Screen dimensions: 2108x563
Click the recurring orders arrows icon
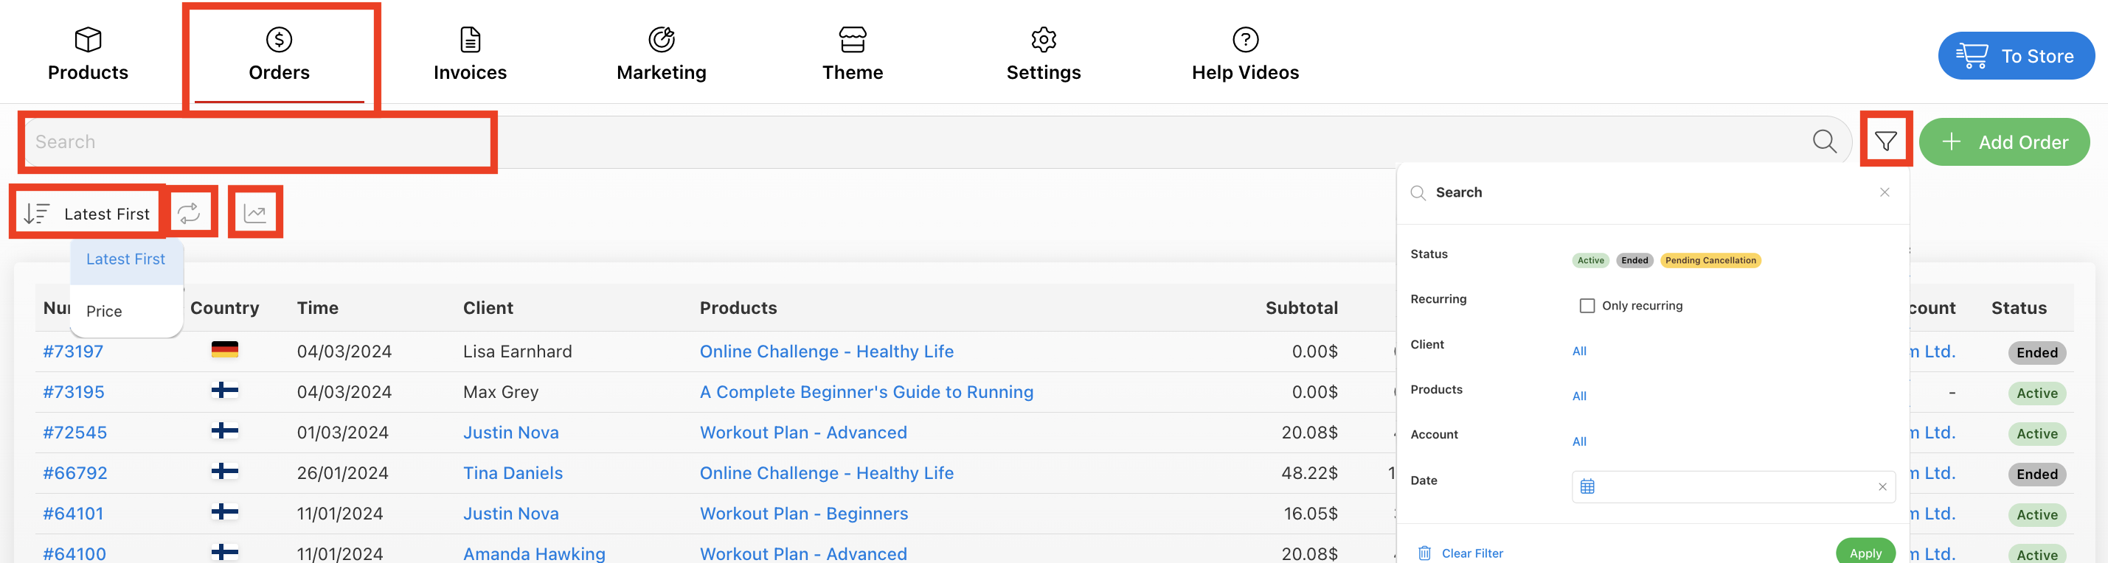(189, 213)
